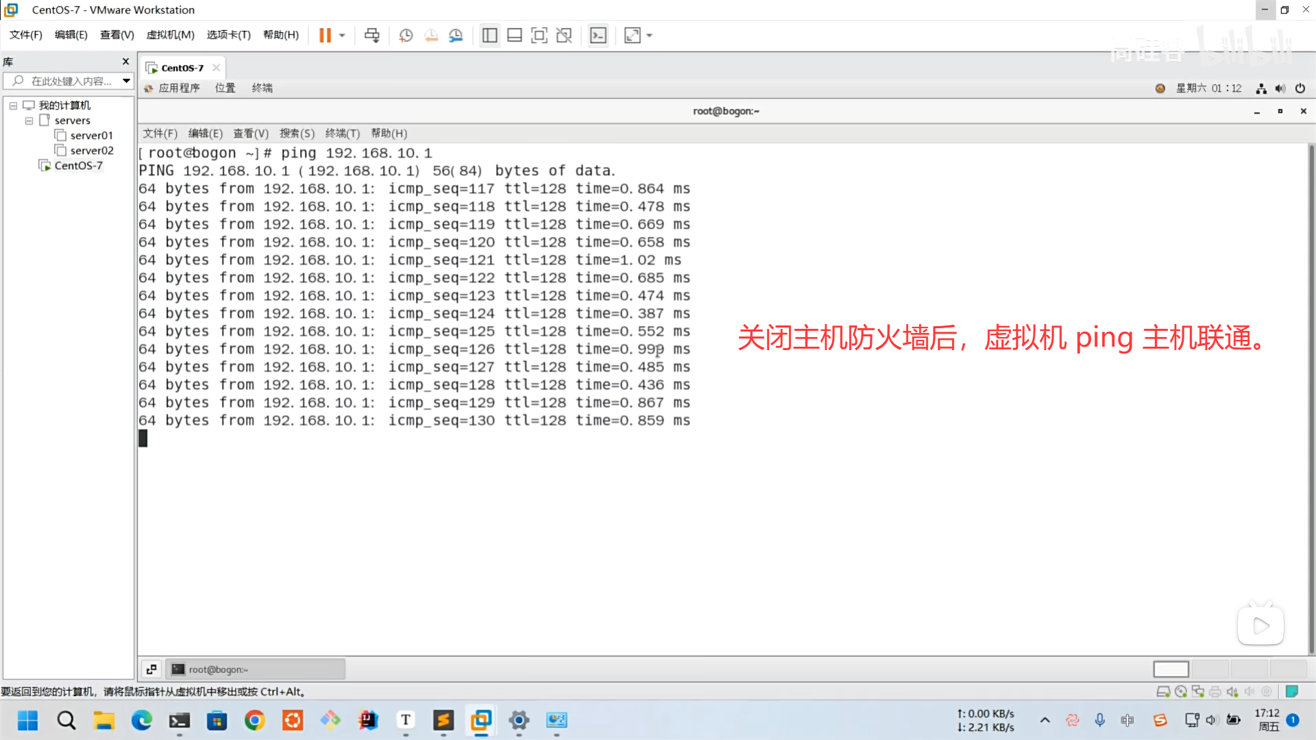Enter full screen mode icon
The height and width of the screenshot is (740, 1316).
[x=539, y=35]
